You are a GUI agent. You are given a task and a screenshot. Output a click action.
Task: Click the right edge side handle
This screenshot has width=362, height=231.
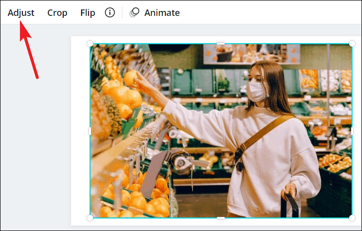[x=352, y=131]
